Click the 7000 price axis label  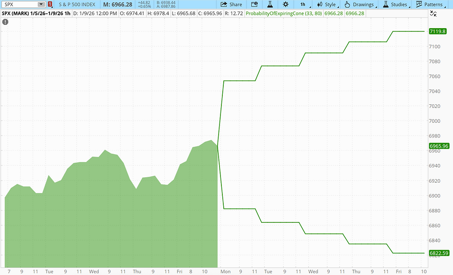tap(435, 121)
